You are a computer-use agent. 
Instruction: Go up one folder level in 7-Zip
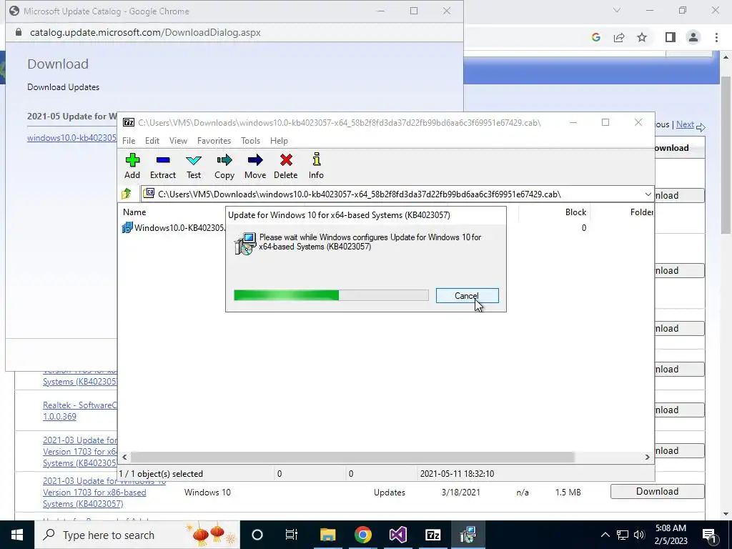[127, 194]
